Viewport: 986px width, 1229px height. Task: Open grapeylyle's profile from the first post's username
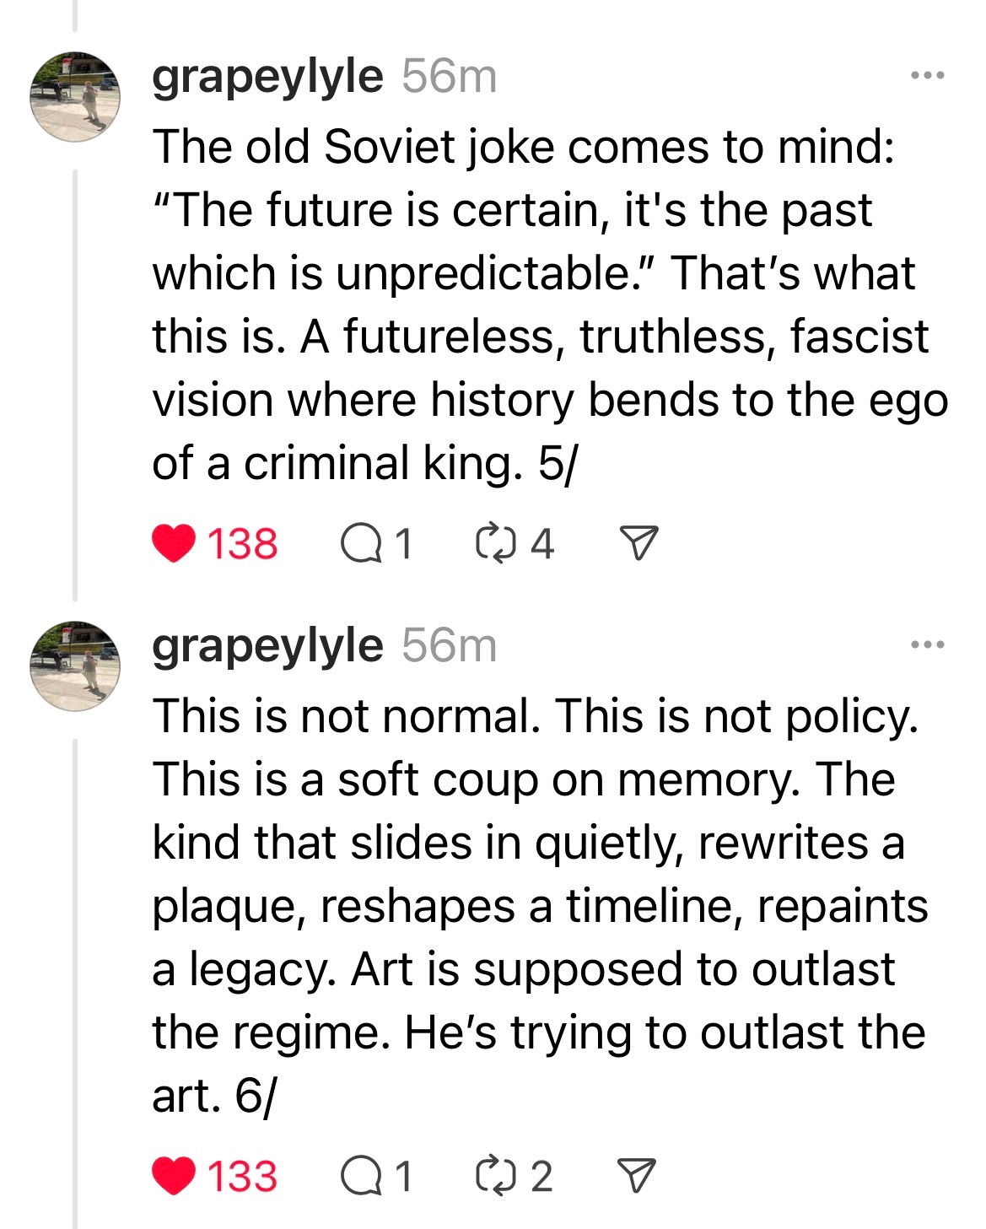click(267, 76)
